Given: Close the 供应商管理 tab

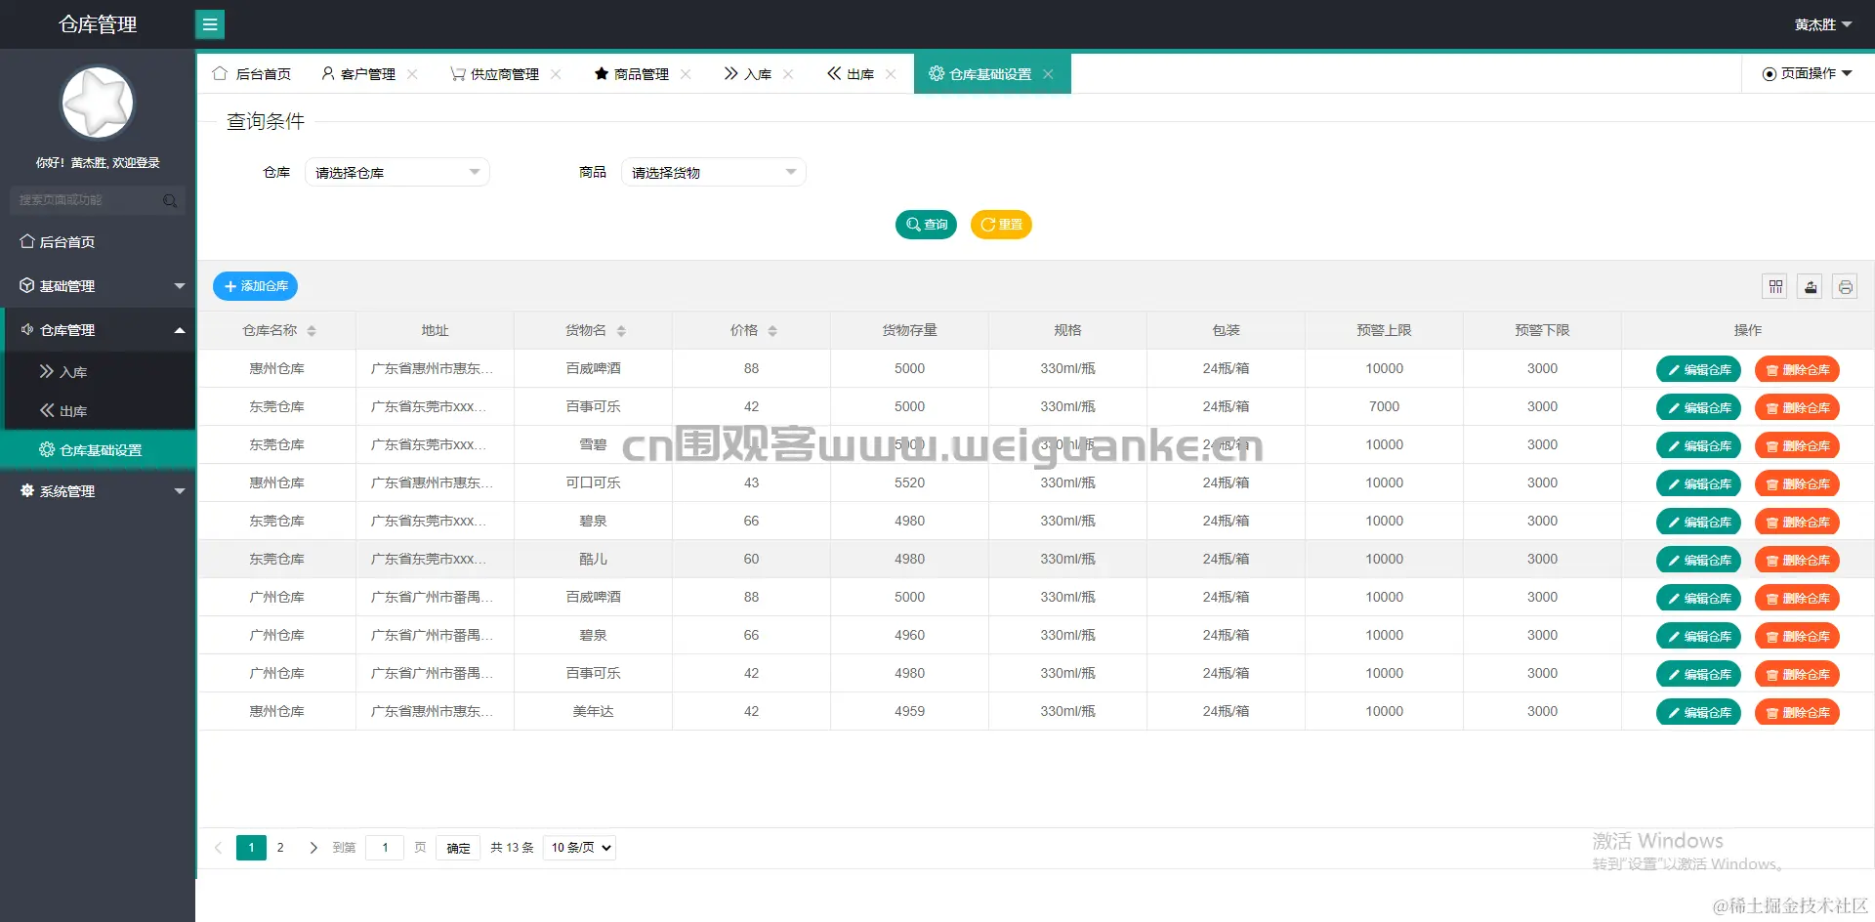Looking at the screenshot, I should [x=556, y=74].
